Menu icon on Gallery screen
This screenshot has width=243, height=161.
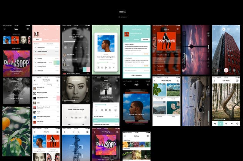148,136
